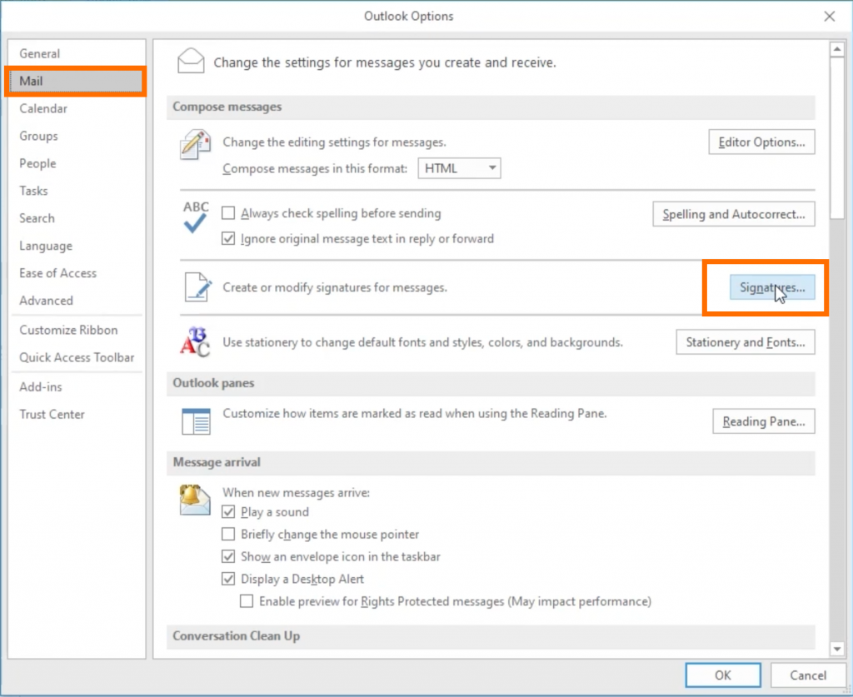The image size is (853, 697).
Task: Close the Outlook Options dialog
Action: tap(829, 17)
